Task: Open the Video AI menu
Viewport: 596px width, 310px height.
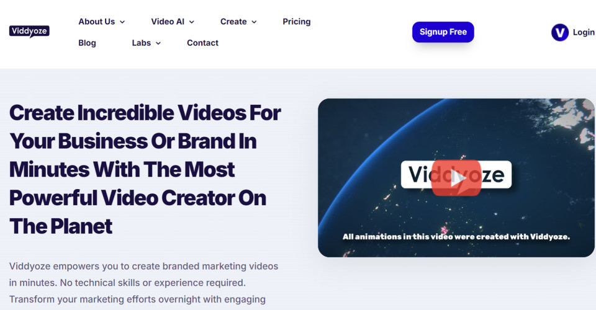Action: tap(168, 22)
